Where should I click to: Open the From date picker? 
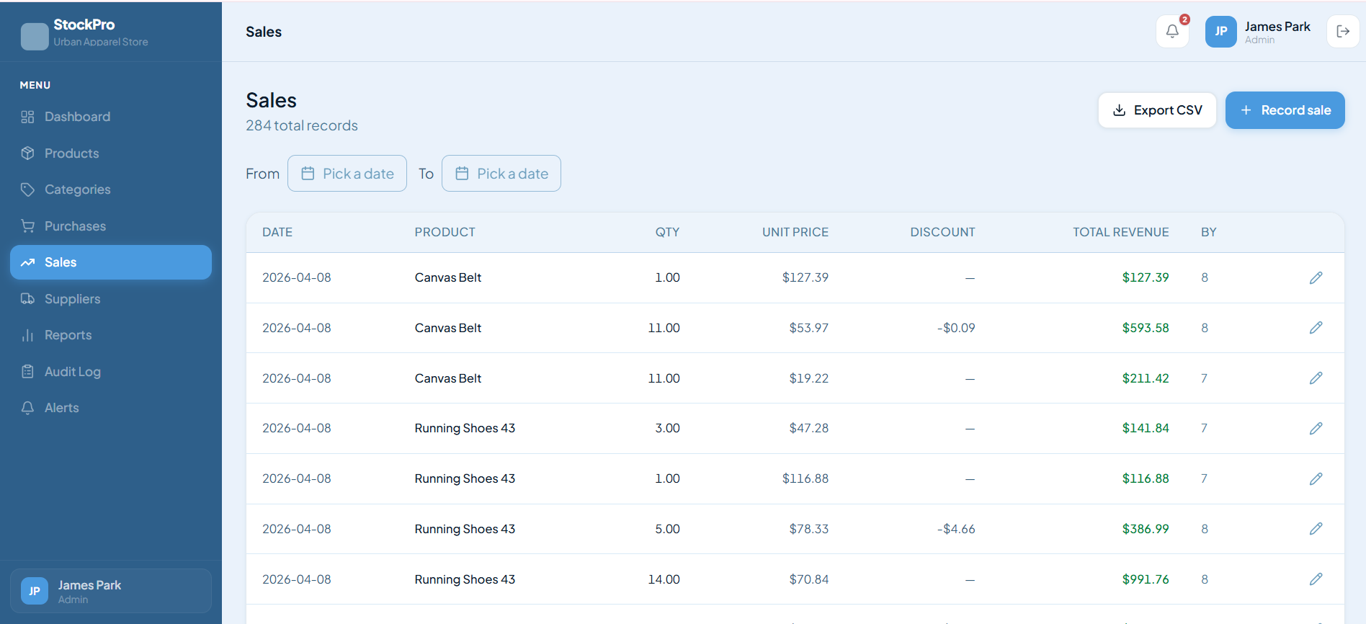coord(347,174)
